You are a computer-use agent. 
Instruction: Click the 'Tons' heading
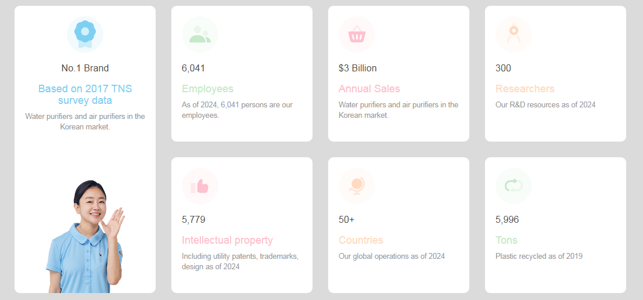(x=506, y=240)
